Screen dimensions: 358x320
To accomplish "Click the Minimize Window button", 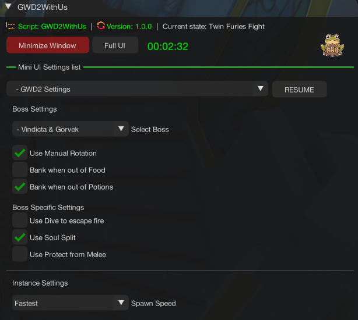I will 48,45.
